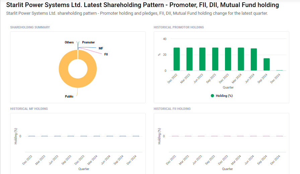Select Jun 2024 bar in promoter holding chart
This screenshot has height=174, width=300.
tap(254, 59)
